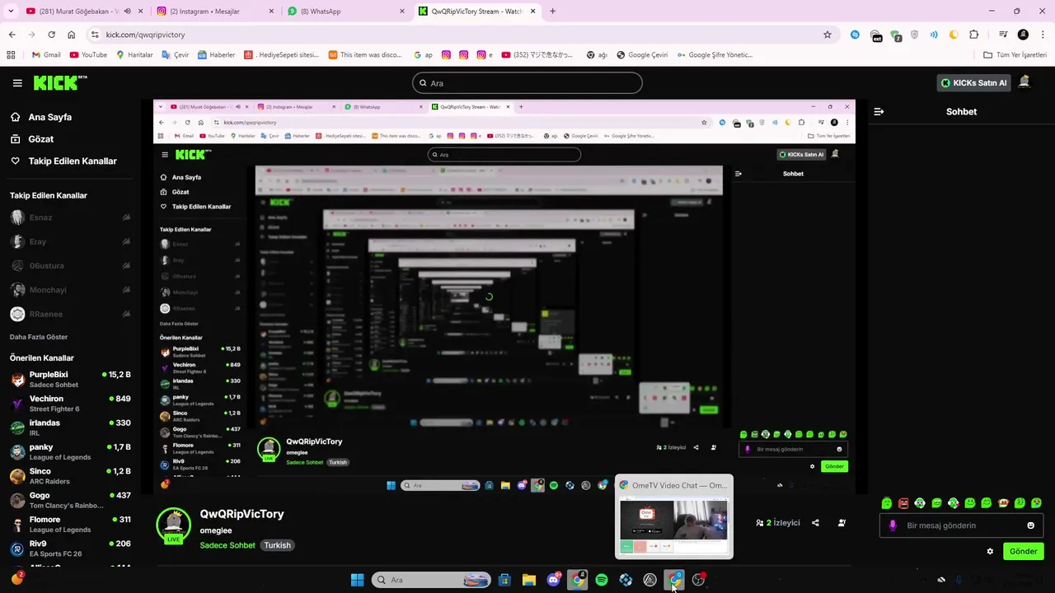Open Sinco ARC Raiders channel
The width and height of the screenshot is (1055, 593).
[x=70, y=476]
